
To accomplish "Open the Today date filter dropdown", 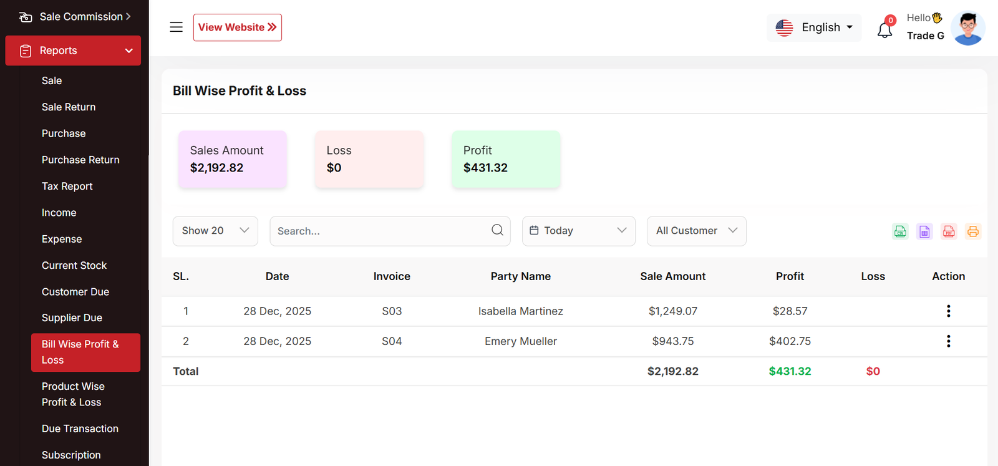I will tap(578, 231).
